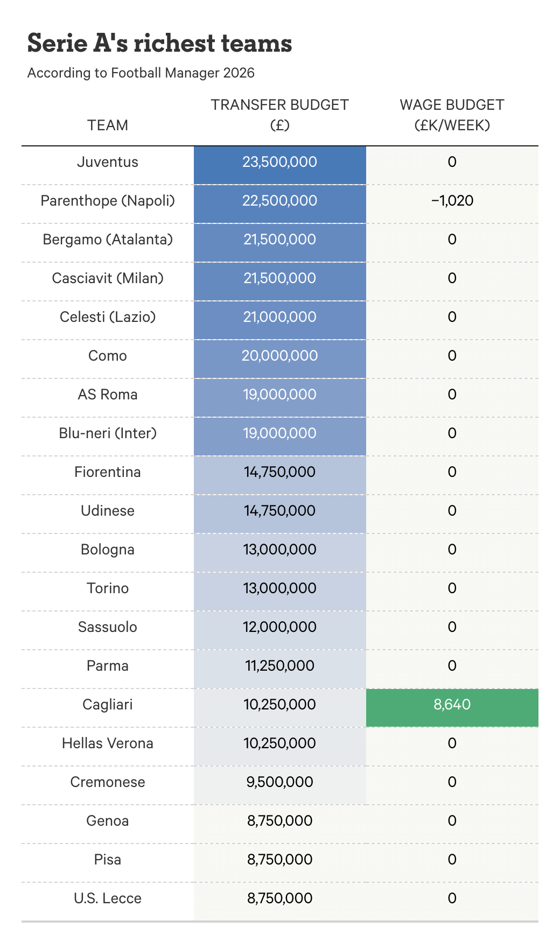This screenshot has width=560, height=942.
Task: Click the WAGE BUDGET column header
Action: pyautogui.click(x=452, y=115)
